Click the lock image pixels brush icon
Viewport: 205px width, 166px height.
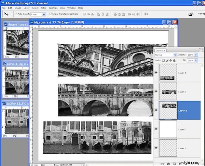(167, 60)
